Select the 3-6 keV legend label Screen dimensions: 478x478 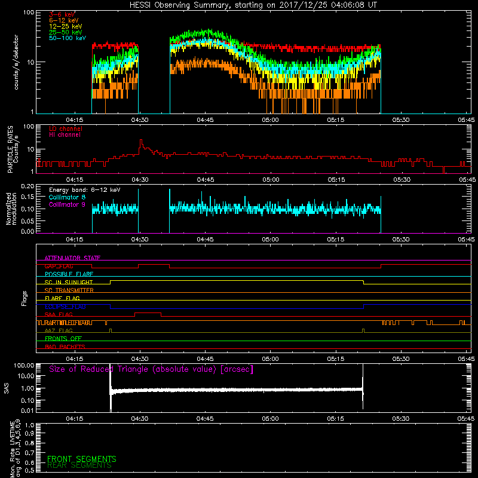click(62, 14)
